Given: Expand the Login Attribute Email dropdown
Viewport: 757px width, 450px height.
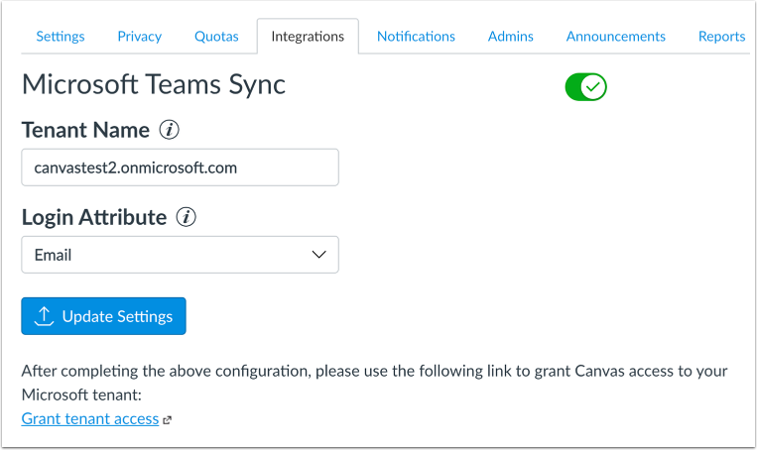Looking at the screenshot, I should coord(181,255).
